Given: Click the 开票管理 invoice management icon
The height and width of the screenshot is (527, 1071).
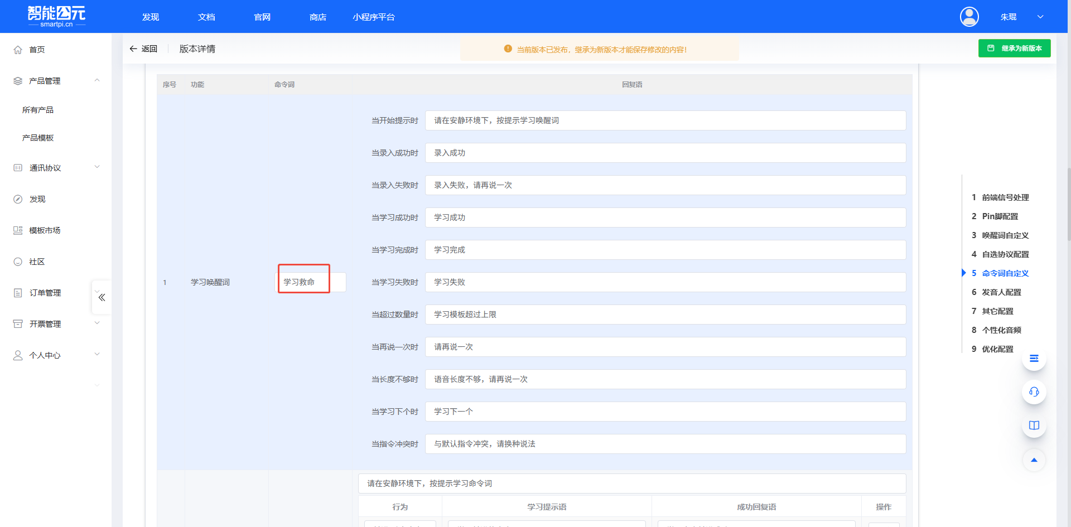Looking at the screenshot, I should (x=17, y=323).
